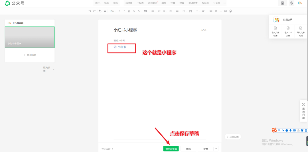Expand the 图片 insert dropdown

(x=98, y=3)
